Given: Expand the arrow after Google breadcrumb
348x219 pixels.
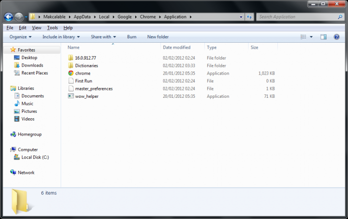Looking at the screenshot, I should (x=136, y=17).
